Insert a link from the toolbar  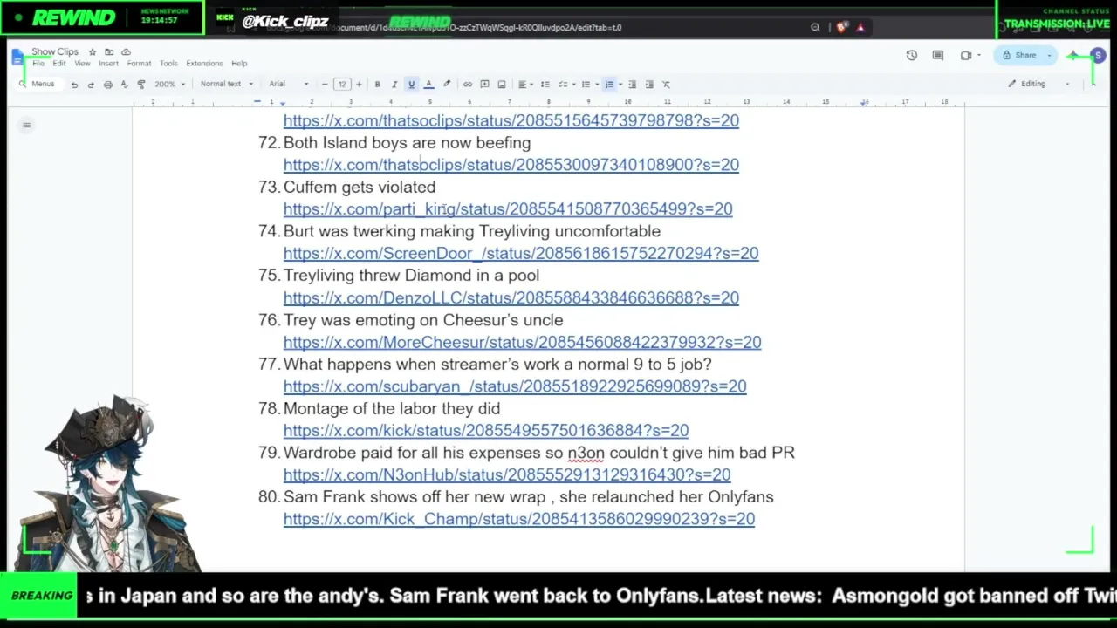click(x=468, y=85)
